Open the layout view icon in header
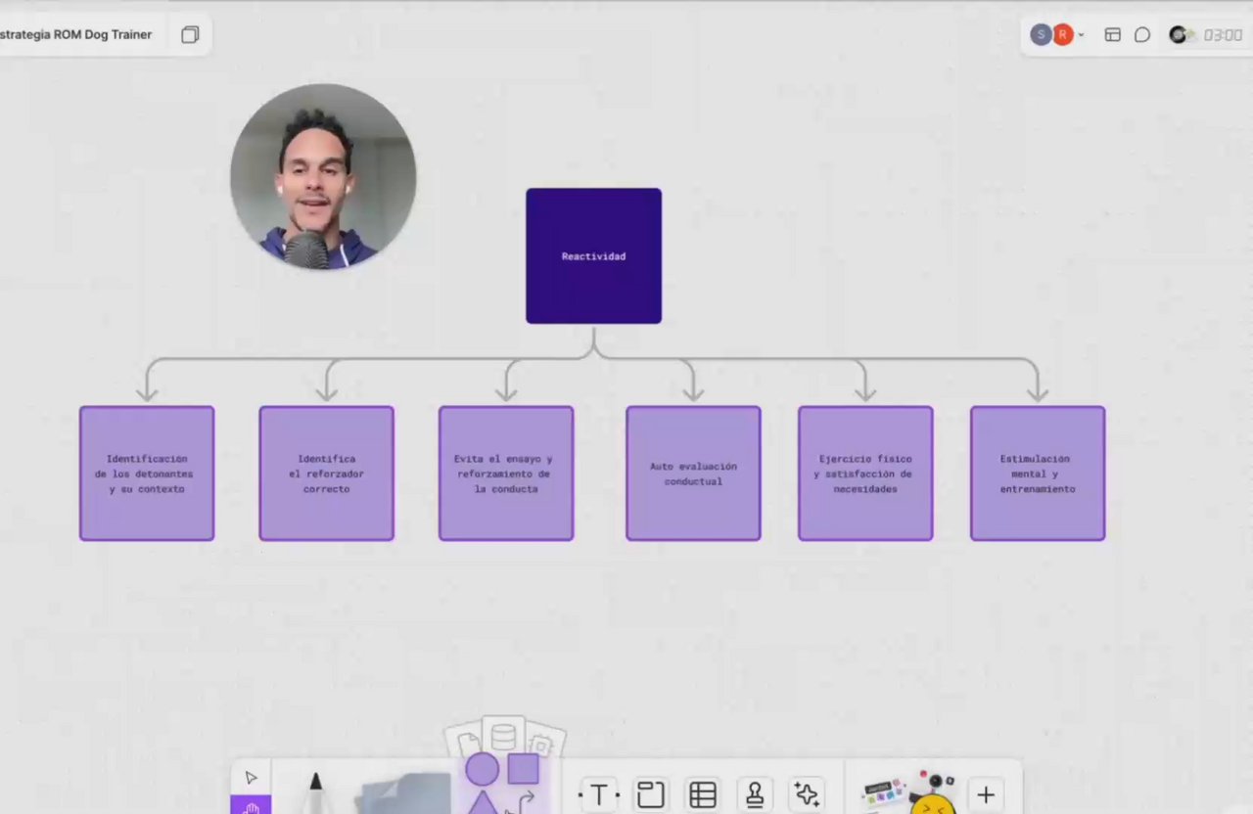The width and height of the screenshot is (1253, 814). [1113, 35]
